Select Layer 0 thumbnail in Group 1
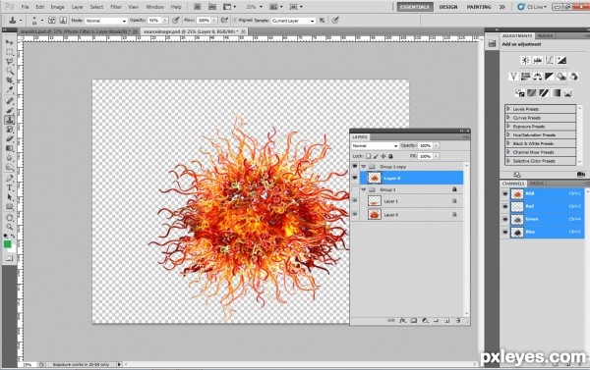The height and width of the screenshot is (370, 590). click(x=375, y=215)
